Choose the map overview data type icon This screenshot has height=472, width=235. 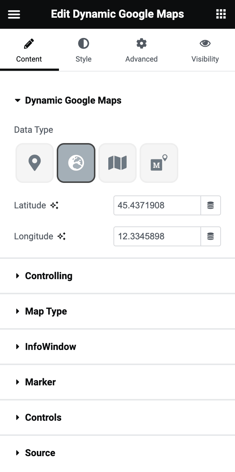(x=117, y=163)
